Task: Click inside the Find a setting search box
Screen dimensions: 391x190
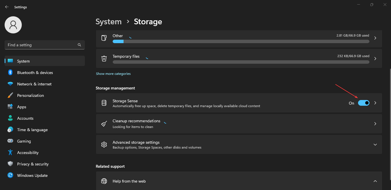Action: (40, 45)
